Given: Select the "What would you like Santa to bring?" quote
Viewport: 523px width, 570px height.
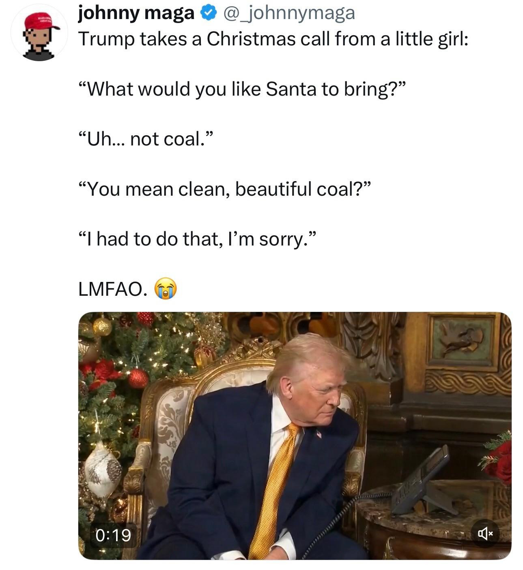Looking at the screenshot, I should click(x=242, y=89).
